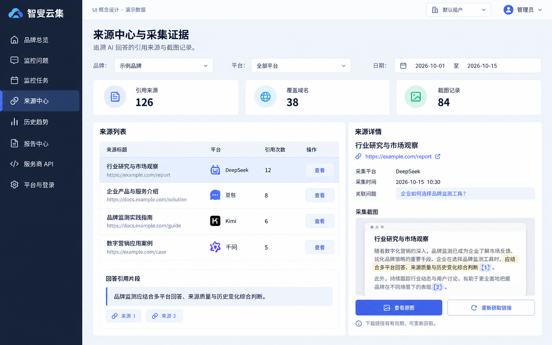
Task: Click the 查看原图 button
Action: [399, 308]
